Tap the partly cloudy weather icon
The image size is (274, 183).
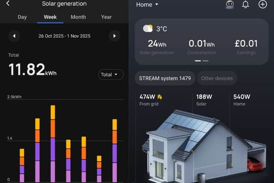[x=148, y=28]
